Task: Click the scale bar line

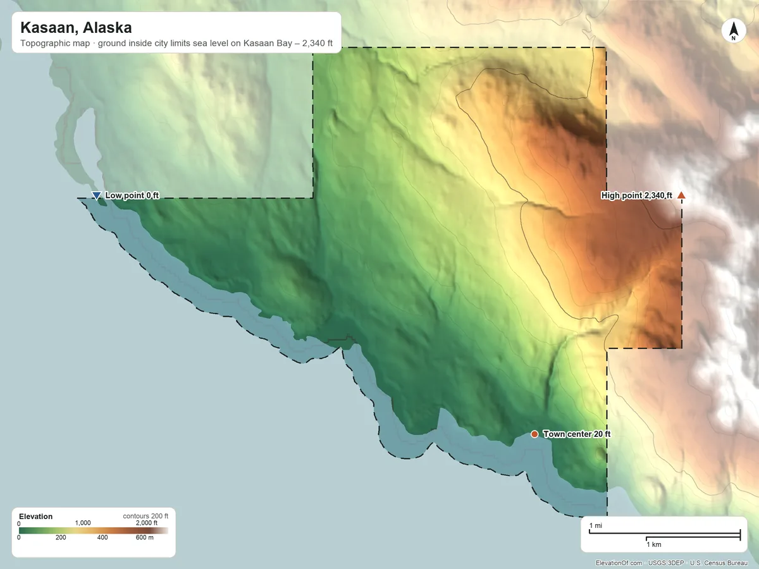Action: (664, 535)
